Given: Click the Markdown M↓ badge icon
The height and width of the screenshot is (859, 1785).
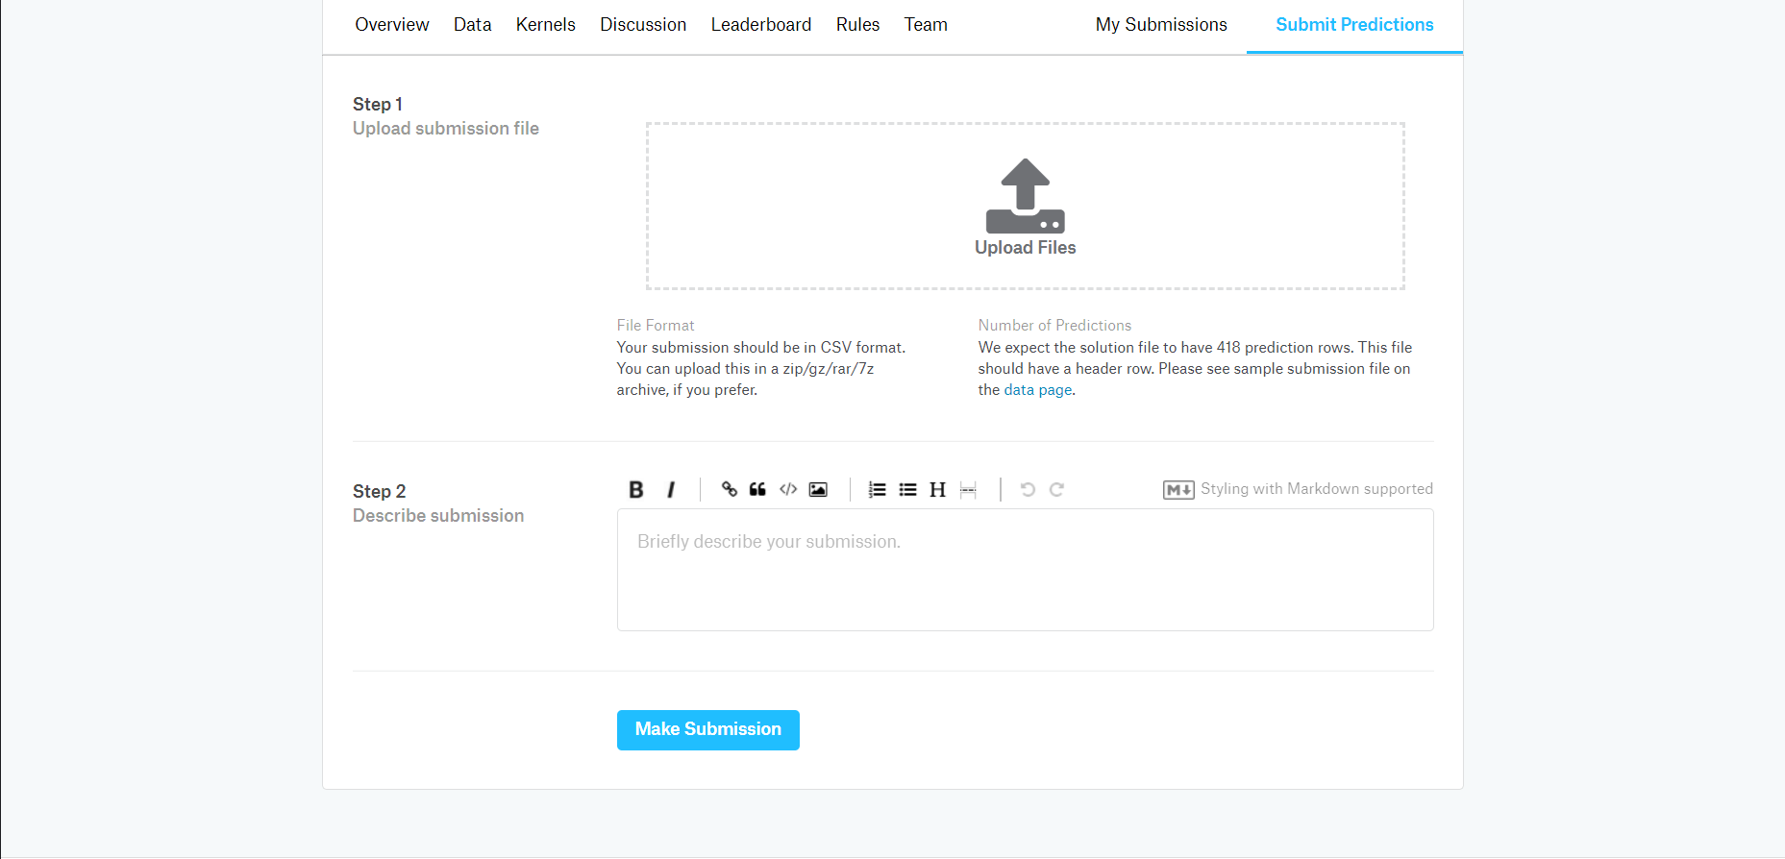Looking at the screenshot, I should click(1178, 490).
